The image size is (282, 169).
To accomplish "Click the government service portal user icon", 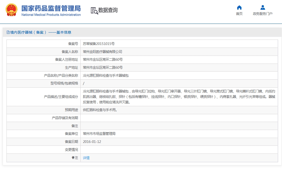I will (x=263, y=7).
